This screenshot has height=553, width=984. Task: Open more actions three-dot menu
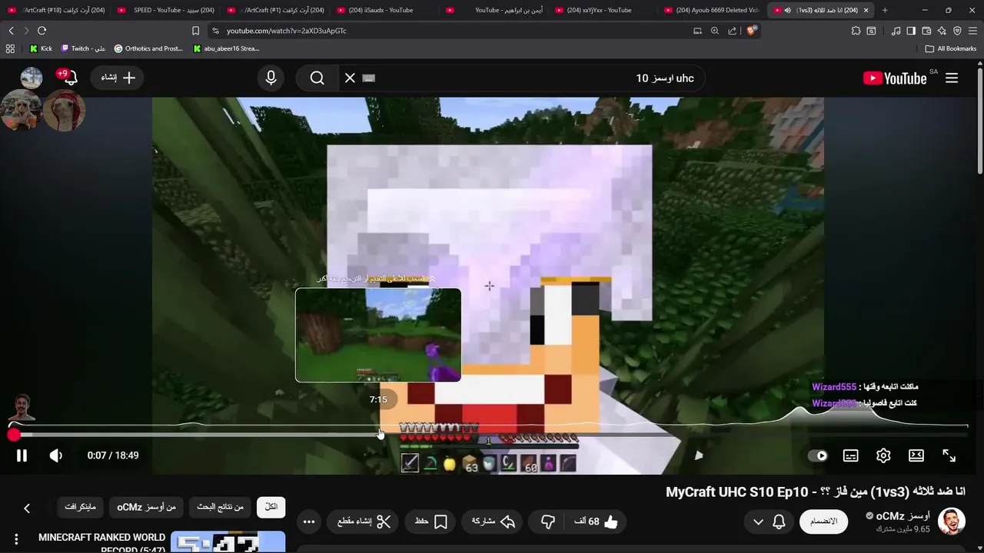(309, 522)
